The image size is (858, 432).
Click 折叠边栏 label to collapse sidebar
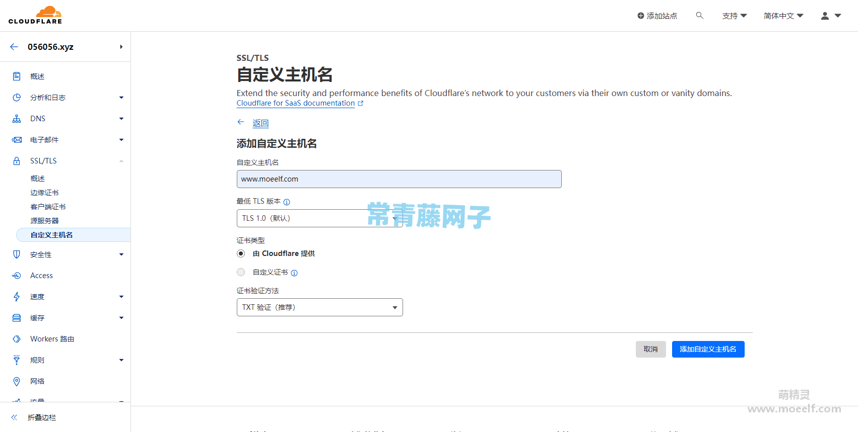[42, 417]
